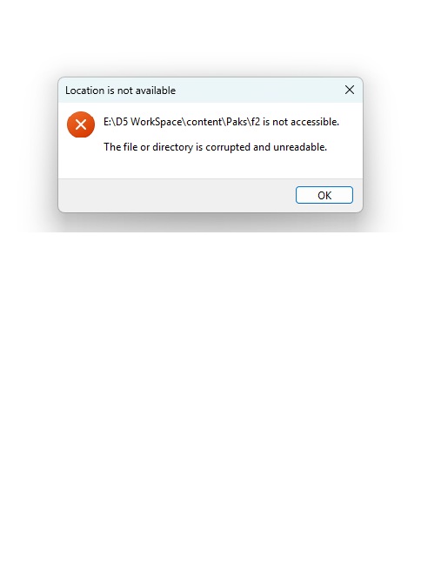Image resolution: width=421 pixels, height=564 pixels.
Task: Close the Location is not available dialog
Action: (350, 90)
